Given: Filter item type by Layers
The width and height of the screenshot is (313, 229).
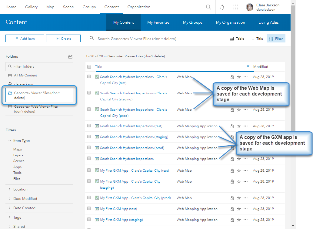Looking at the screenshot, I should [x=18, y=155].
